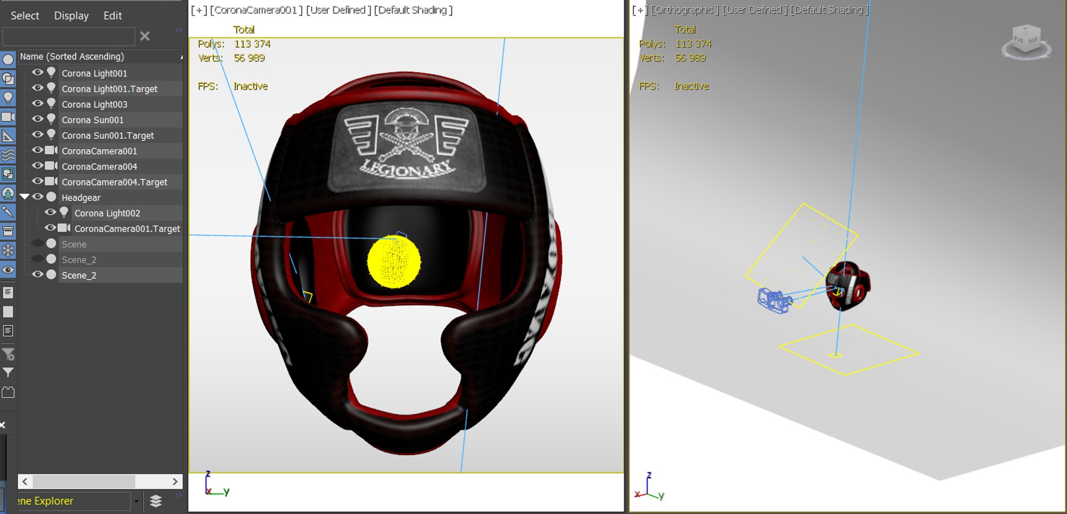Open Default Shading menu in camera viewport
The width and height of the screenshot is (1067, 514).
[x=413, y=10]
